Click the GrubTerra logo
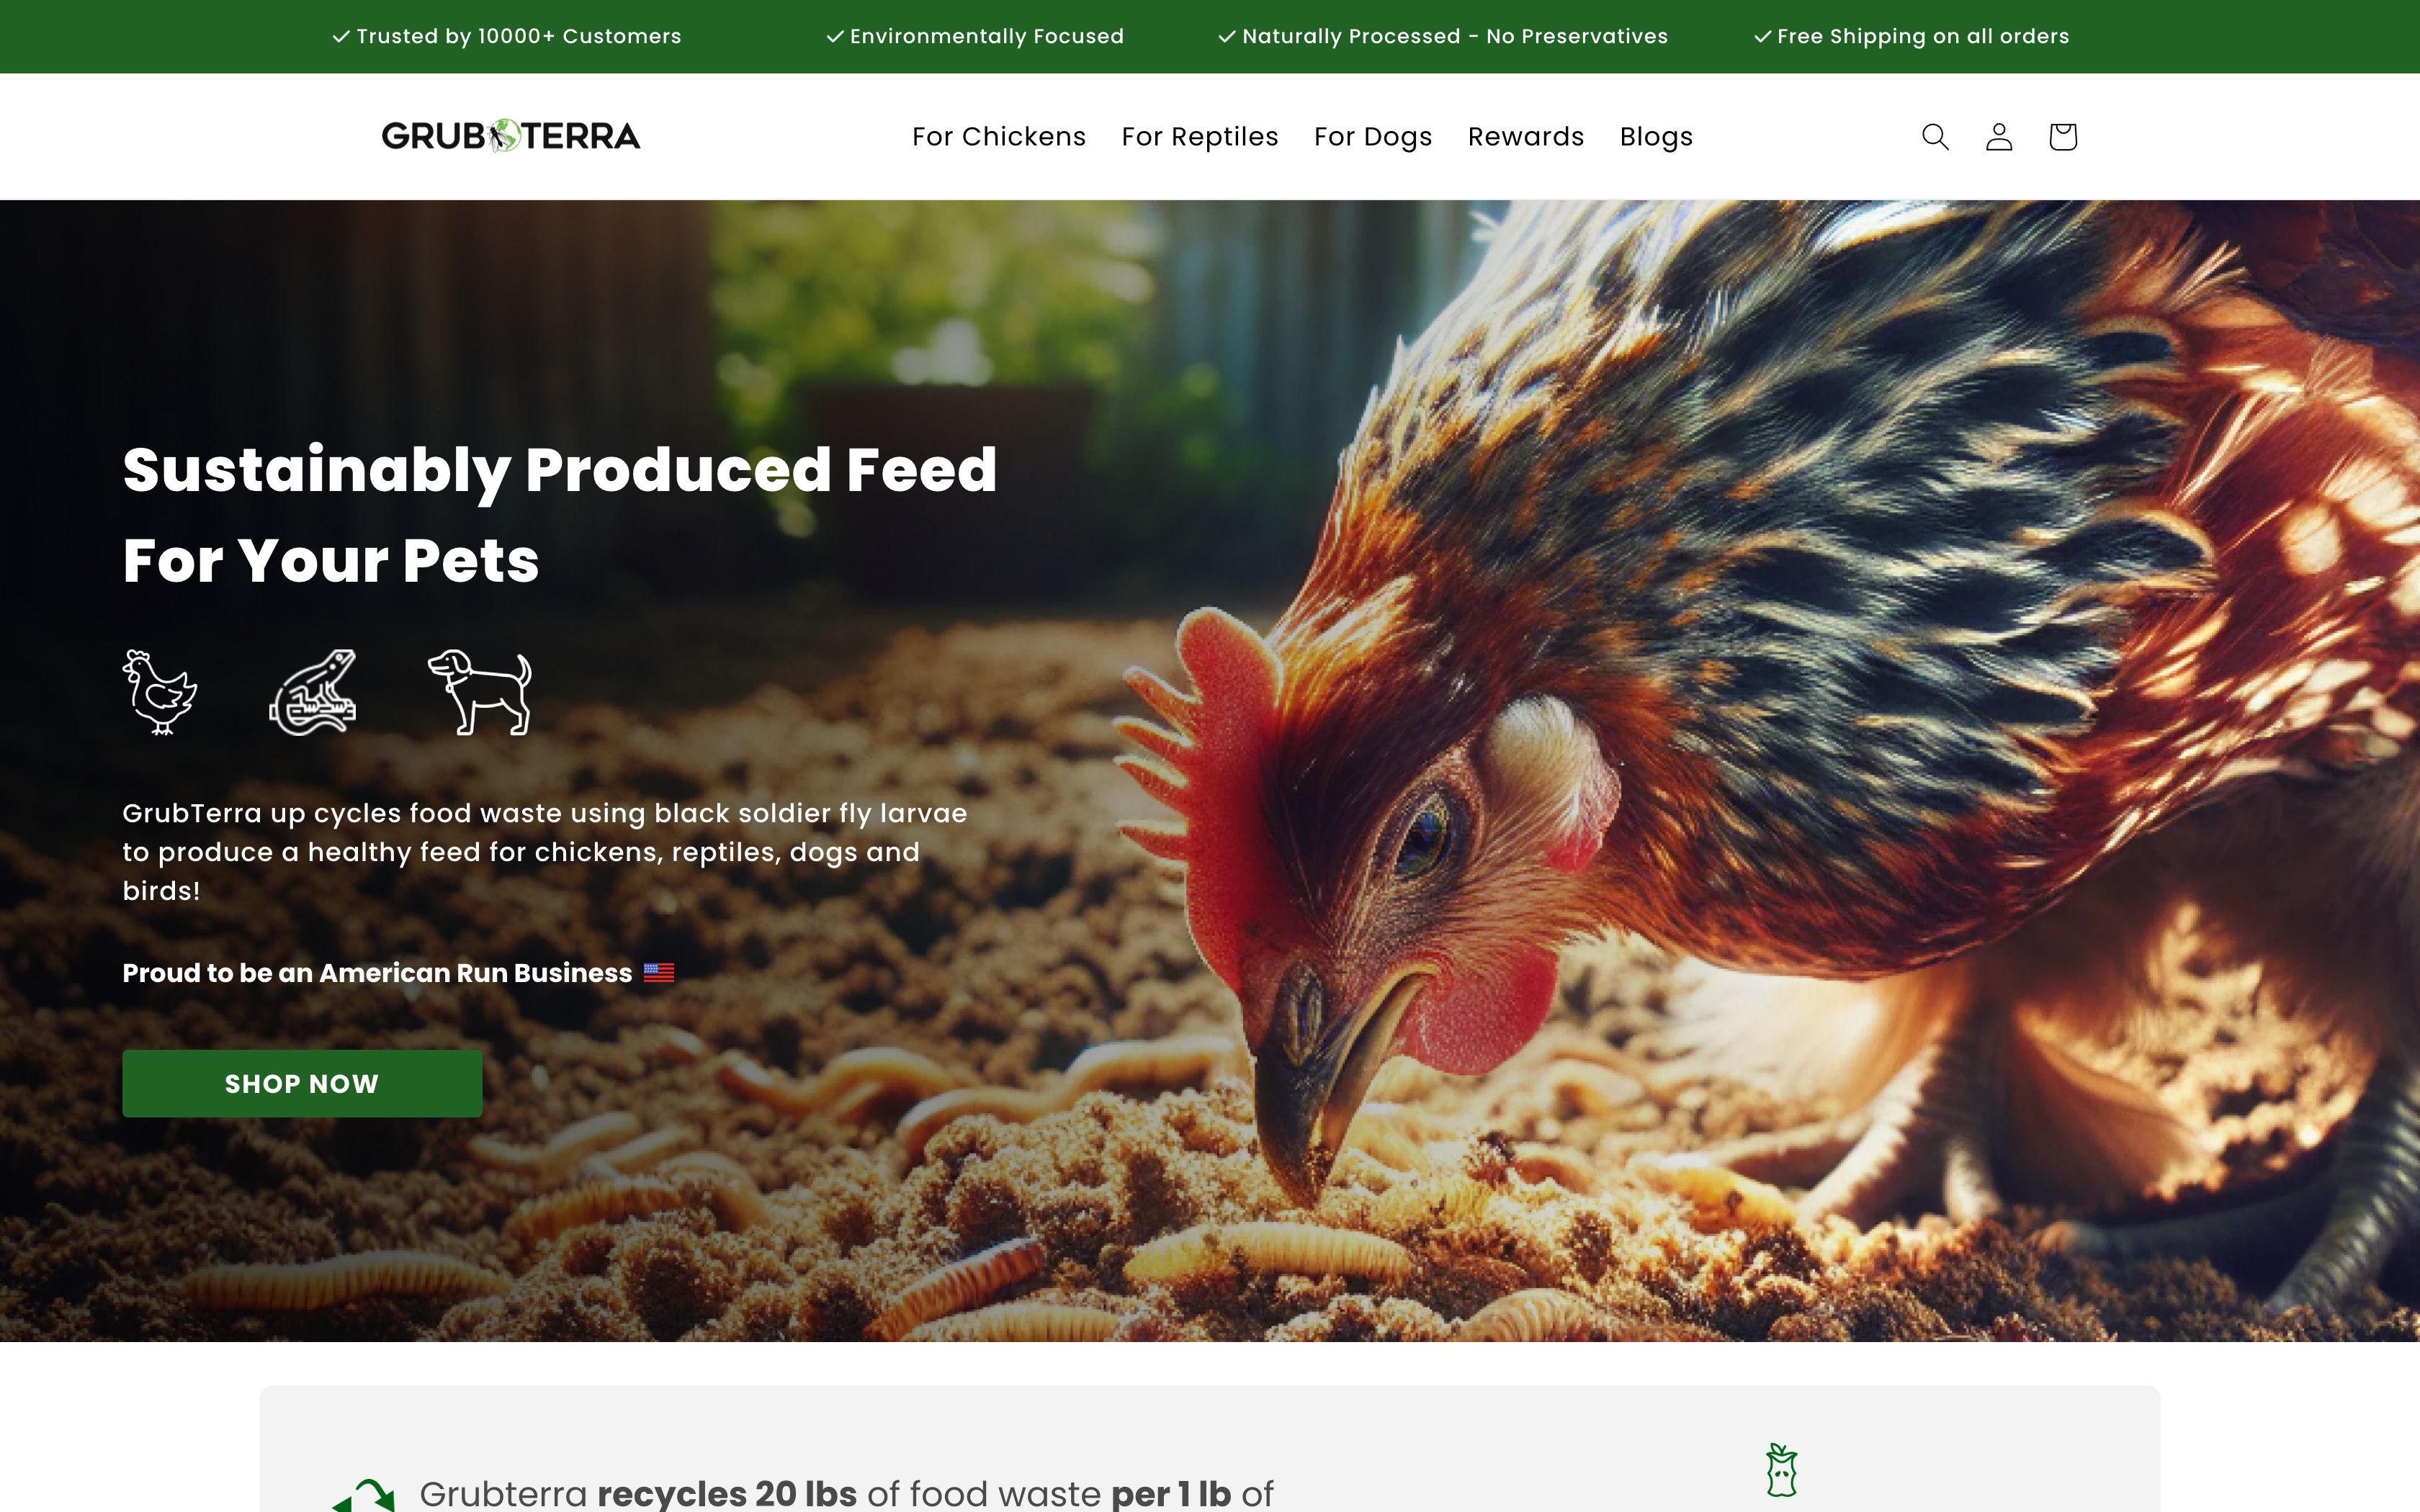 coord(512,135)
